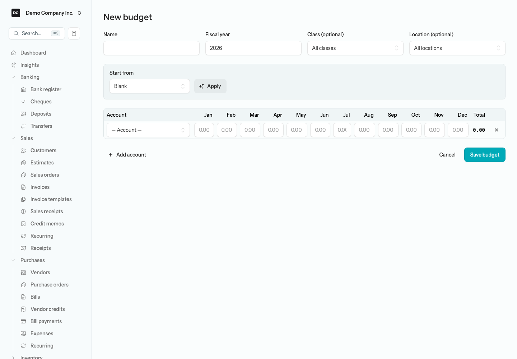Image resolution: width=517 pixels, height=359 pixels.
Task: Click the Jun amount field
Action: (320, 130)
